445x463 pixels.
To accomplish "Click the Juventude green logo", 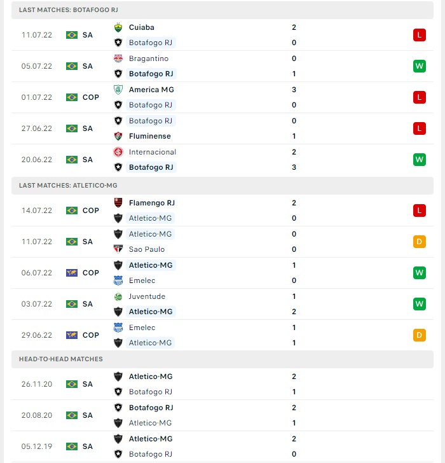I will (x=118, y=296).
